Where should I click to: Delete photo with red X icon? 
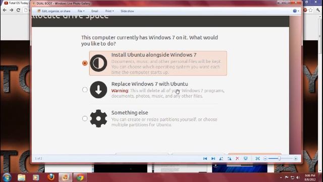click(237, 158)
